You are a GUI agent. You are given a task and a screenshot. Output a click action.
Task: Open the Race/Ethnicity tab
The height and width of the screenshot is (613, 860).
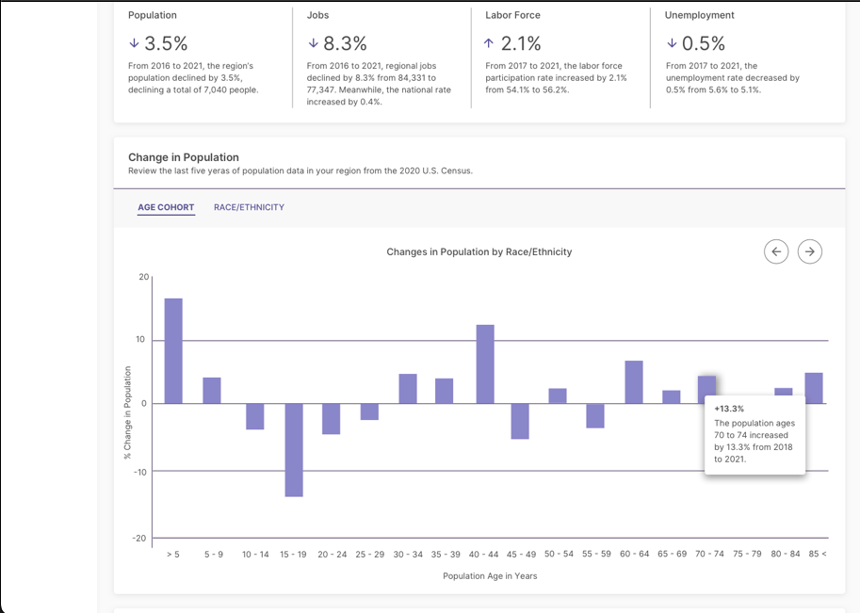pyautogui.click(x=249, y=207)
